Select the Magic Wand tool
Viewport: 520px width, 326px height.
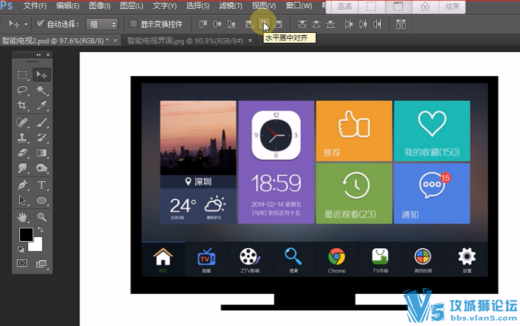pos(42,90)
